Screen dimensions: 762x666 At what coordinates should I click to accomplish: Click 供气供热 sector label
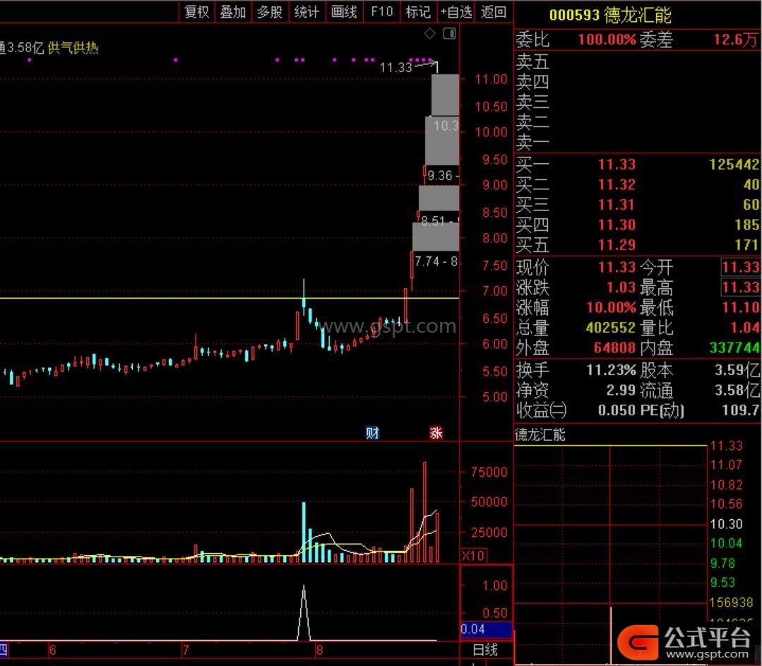73,47
